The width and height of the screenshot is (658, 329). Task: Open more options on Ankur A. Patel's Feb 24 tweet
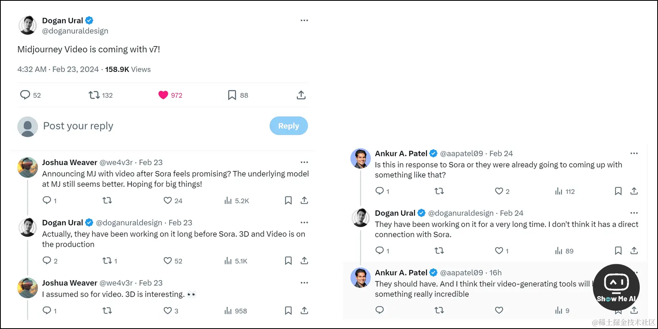pos(634,153)
